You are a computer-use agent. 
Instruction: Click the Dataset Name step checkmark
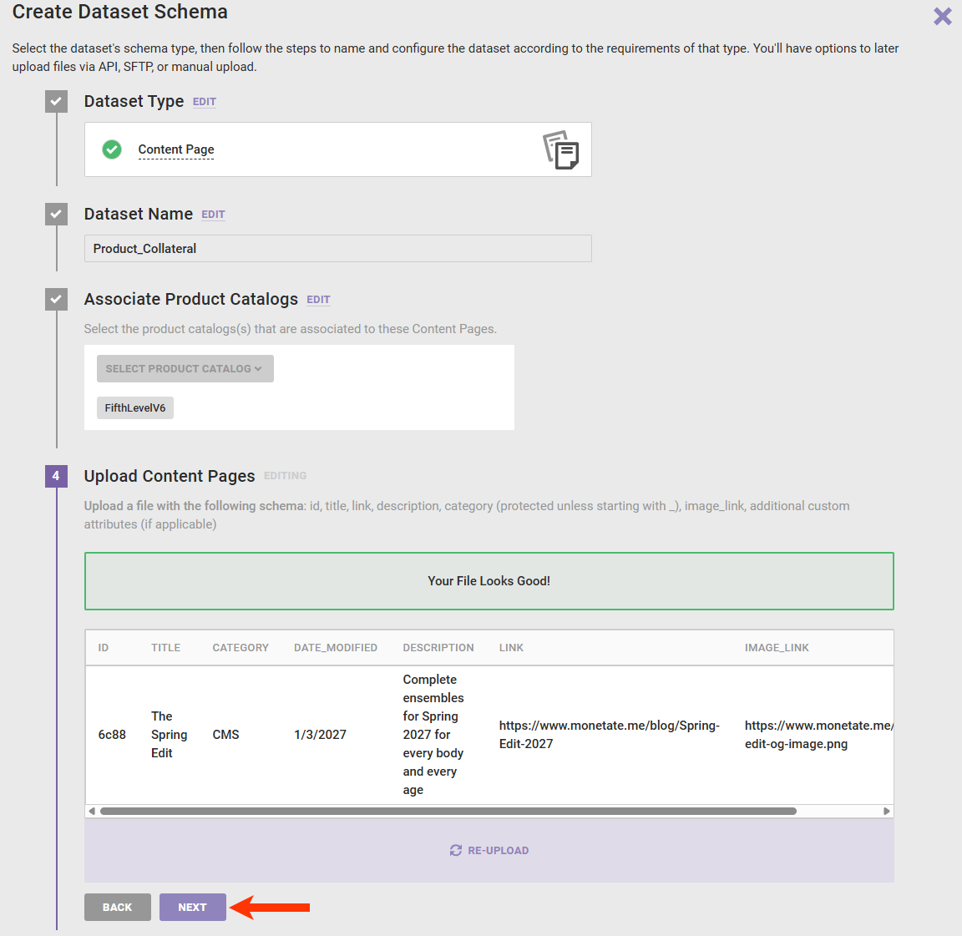tap(56, 215)
